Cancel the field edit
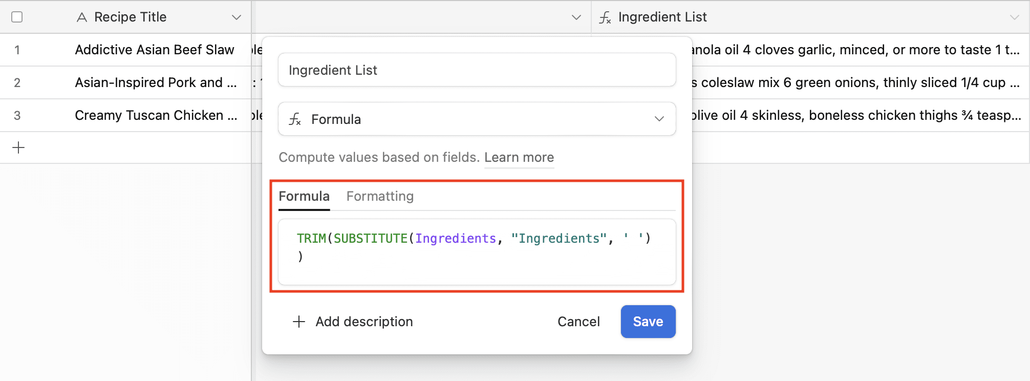The width and height of the screenshot is (1030, 381). tap(578, 322)
